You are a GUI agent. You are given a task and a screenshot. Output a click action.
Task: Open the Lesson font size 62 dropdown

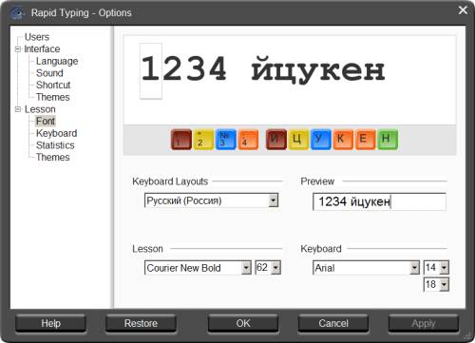pyautogui.click(x=275, y=268)
